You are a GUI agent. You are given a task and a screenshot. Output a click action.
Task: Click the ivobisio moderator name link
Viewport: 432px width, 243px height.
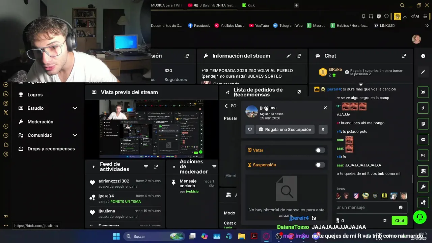tap(192, 191)
